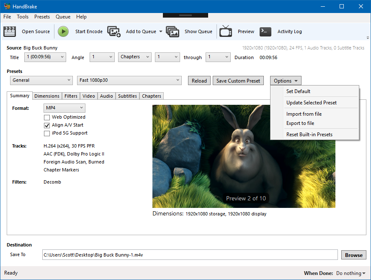The image size is (371, 280).
Task: Click the Reload presets button
Action: (199, 81)
